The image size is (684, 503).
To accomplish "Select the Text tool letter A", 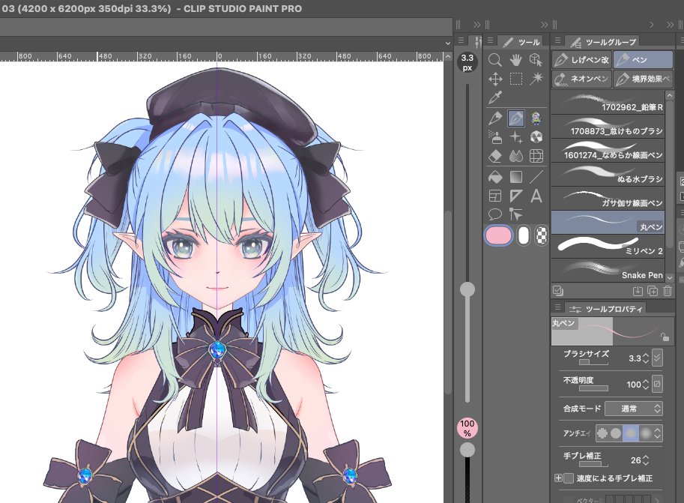I will click(x=536, y=196).
